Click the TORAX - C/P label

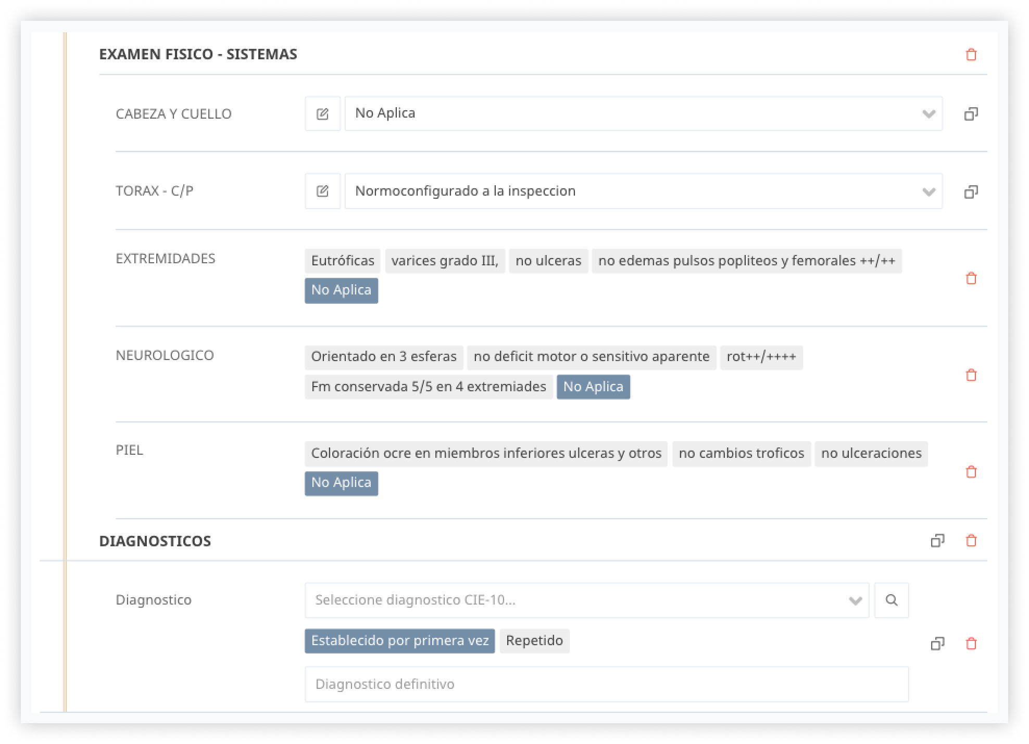point(154,191)
